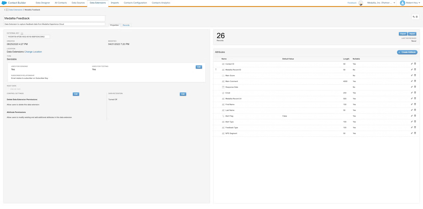Click the pencil icon for Main Comment

(412, 81)
